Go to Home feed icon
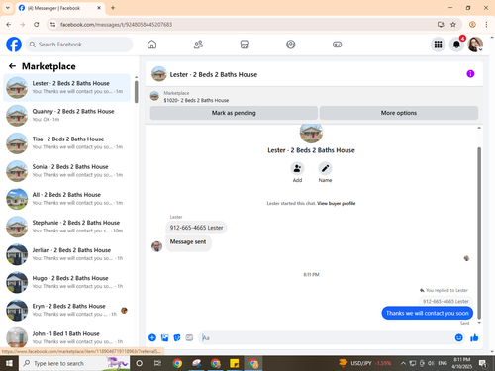 click(151, 45)
